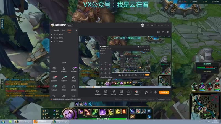This screenshot has height=124, width=221.
Task: Add a new scene with the plus icon
Action: tap(77, 30)
